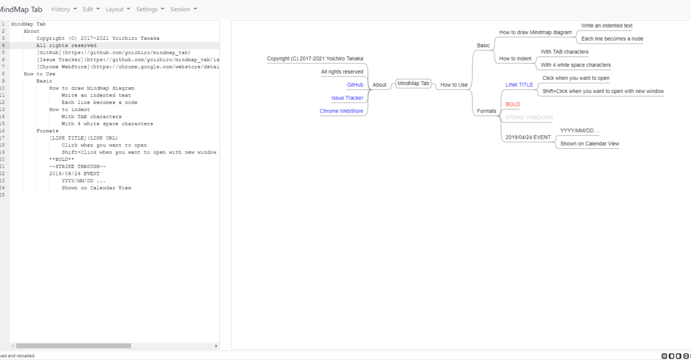Click editor line '**BOLD**'
The height and width of the screenshot is (361, 691).
tap(62, 159)
